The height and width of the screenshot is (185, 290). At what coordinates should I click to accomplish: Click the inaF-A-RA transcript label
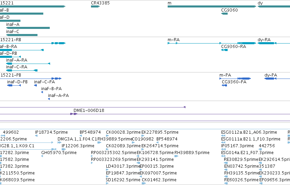point(17,60)
